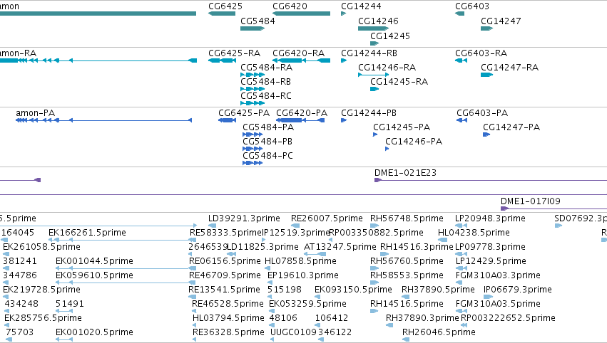Click the HL04238.5prime EST
The image size is (607, 343).
point(442,240)
